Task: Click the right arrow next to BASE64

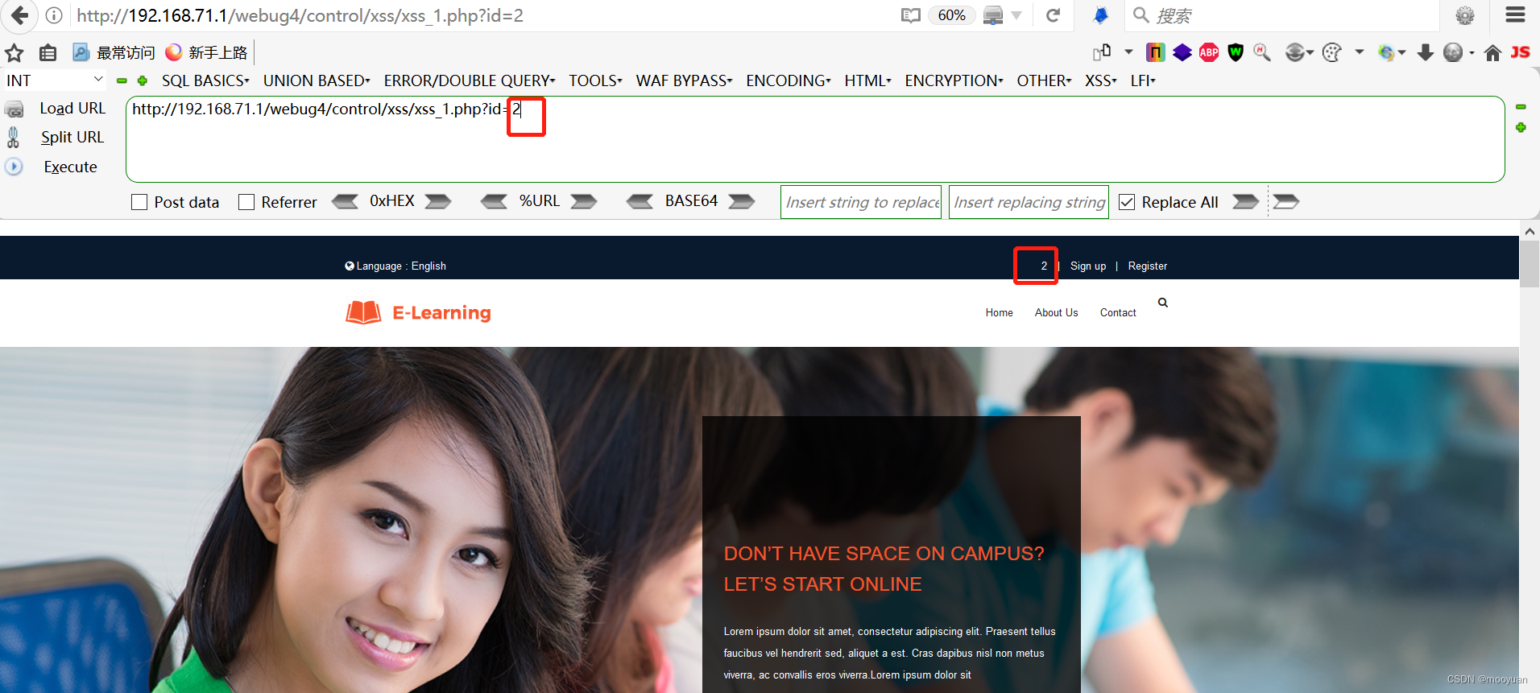Action: 741,201
